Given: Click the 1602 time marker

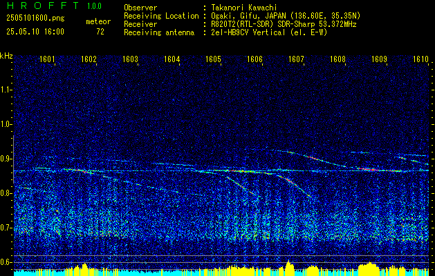Looking at the screenshot, I should click(89, 59).
